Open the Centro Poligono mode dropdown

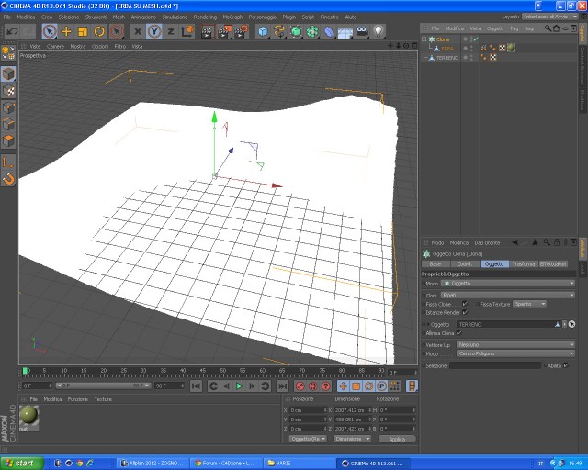[515, 353]
